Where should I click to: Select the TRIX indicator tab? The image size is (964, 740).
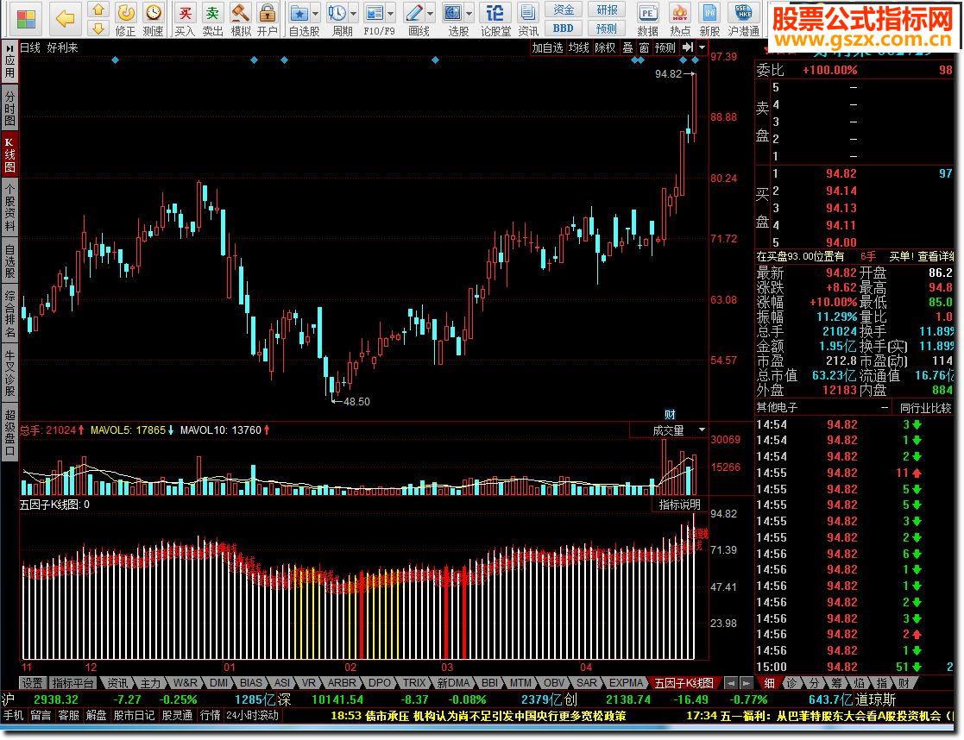[x=413, y=683]
